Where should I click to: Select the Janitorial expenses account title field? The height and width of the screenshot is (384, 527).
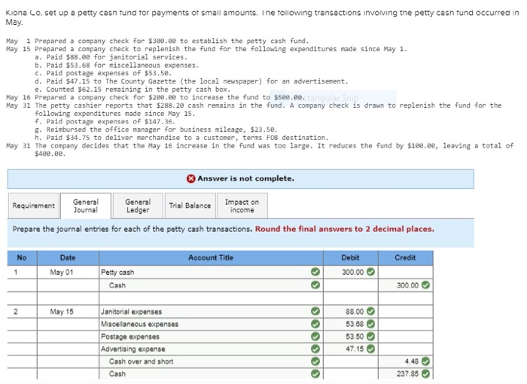211,312
